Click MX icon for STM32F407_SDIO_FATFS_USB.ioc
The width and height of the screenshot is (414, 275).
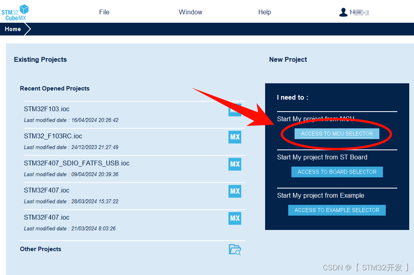click(235, 164)
